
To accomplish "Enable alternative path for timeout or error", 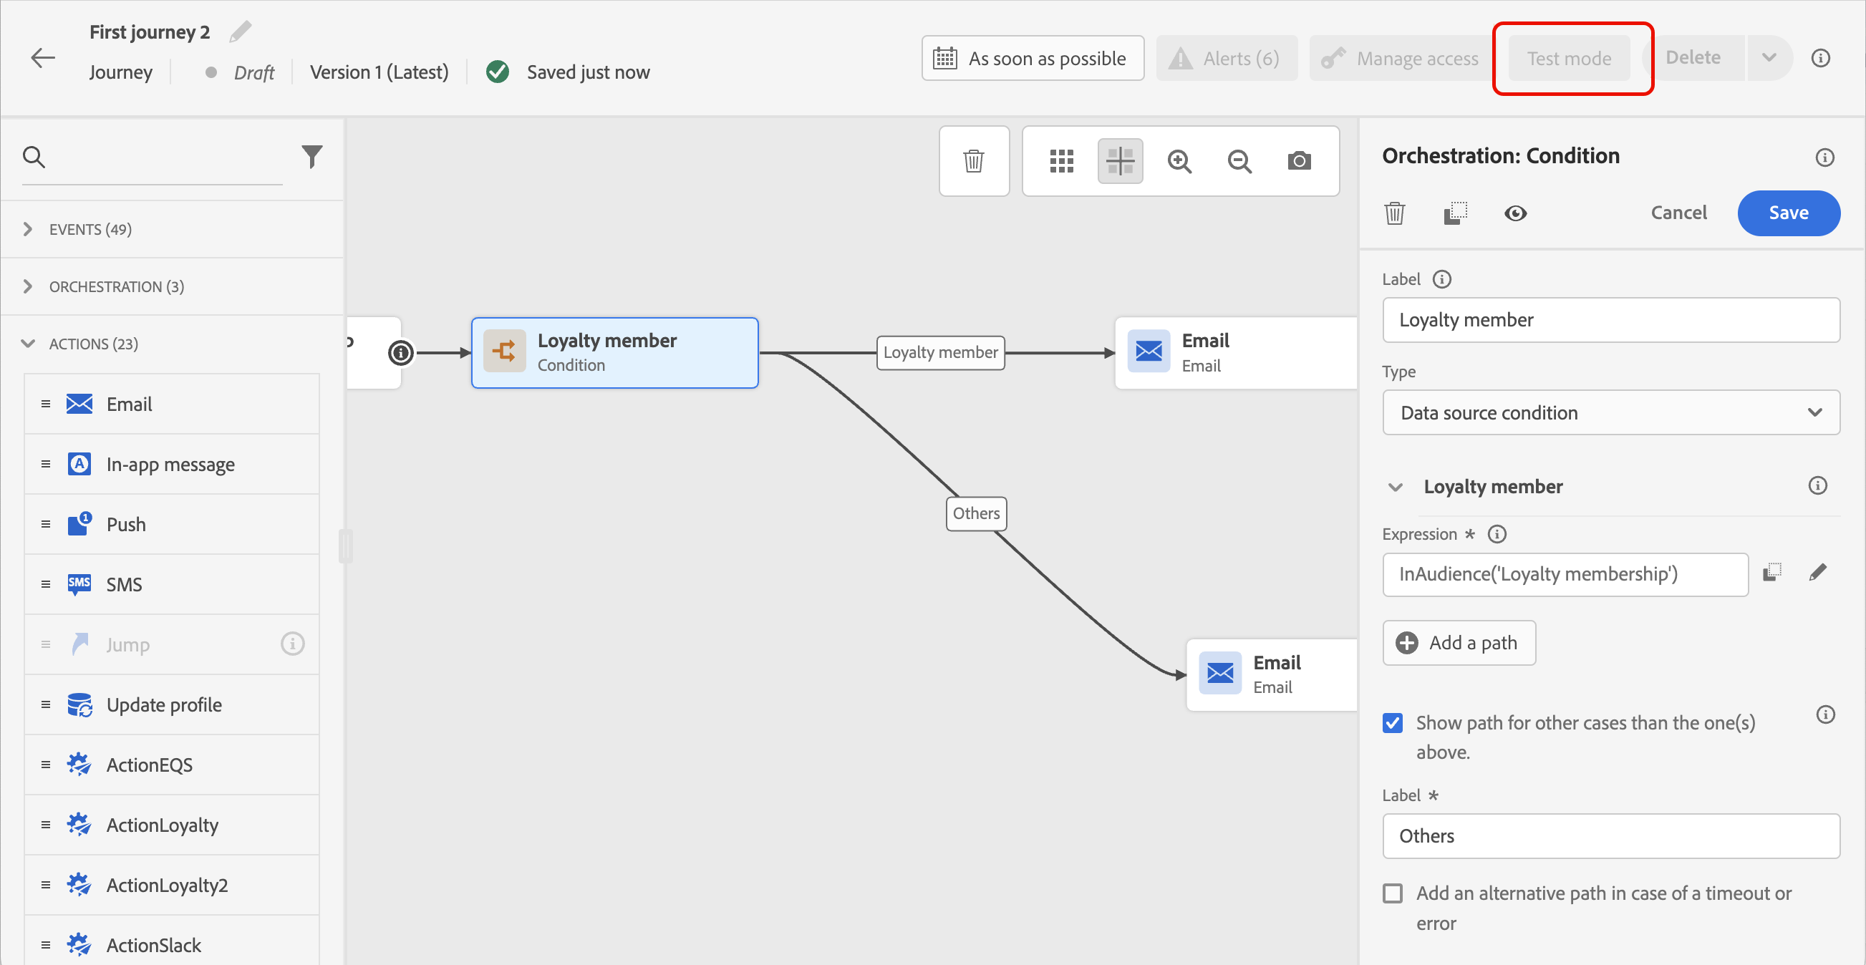I will click(1392, 893).
